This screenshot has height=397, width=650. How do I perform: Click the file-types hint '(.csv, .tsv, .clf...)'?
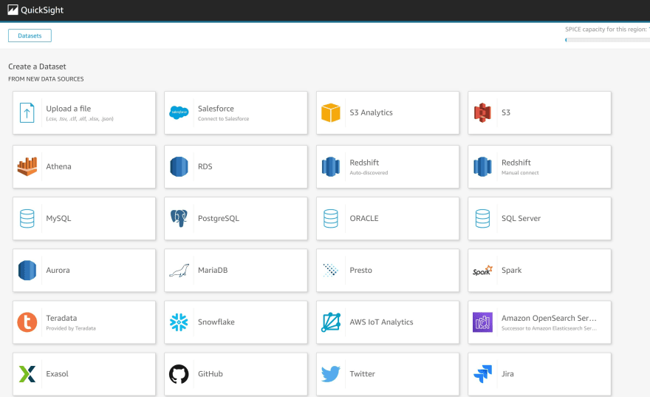coord(80,118)
